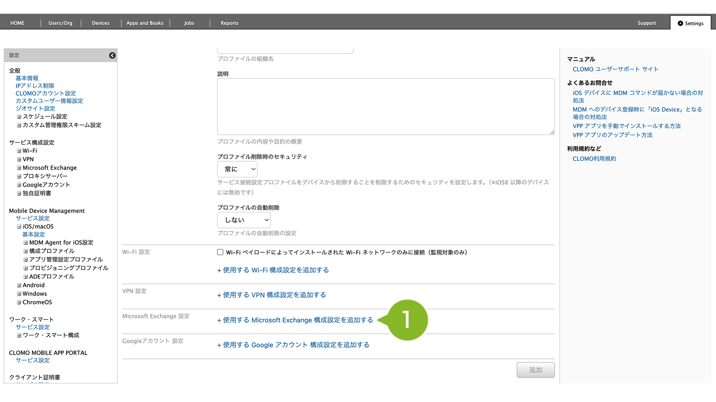Expand Microsoft Exchange tree node icon
The width and height of the screenshot is (716, 402).
coord(19,168)
